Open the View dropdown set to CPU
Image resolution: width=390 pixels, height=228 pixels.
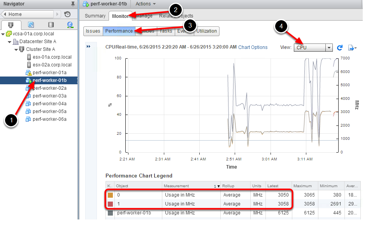(x=313, y=47)
